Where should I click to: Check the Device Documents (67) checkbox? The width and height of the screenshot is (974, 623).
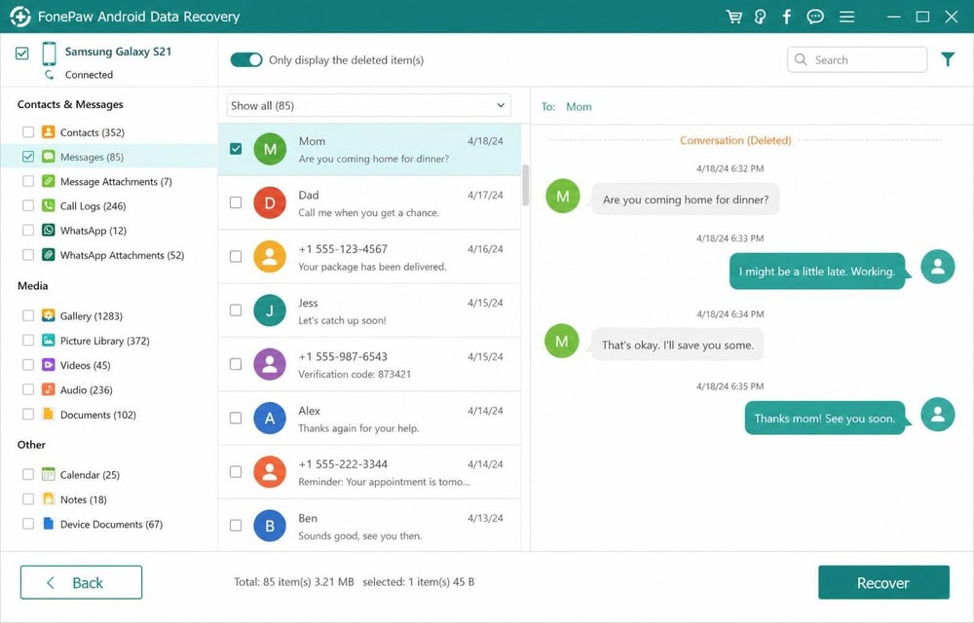click(x=28, y=524)
